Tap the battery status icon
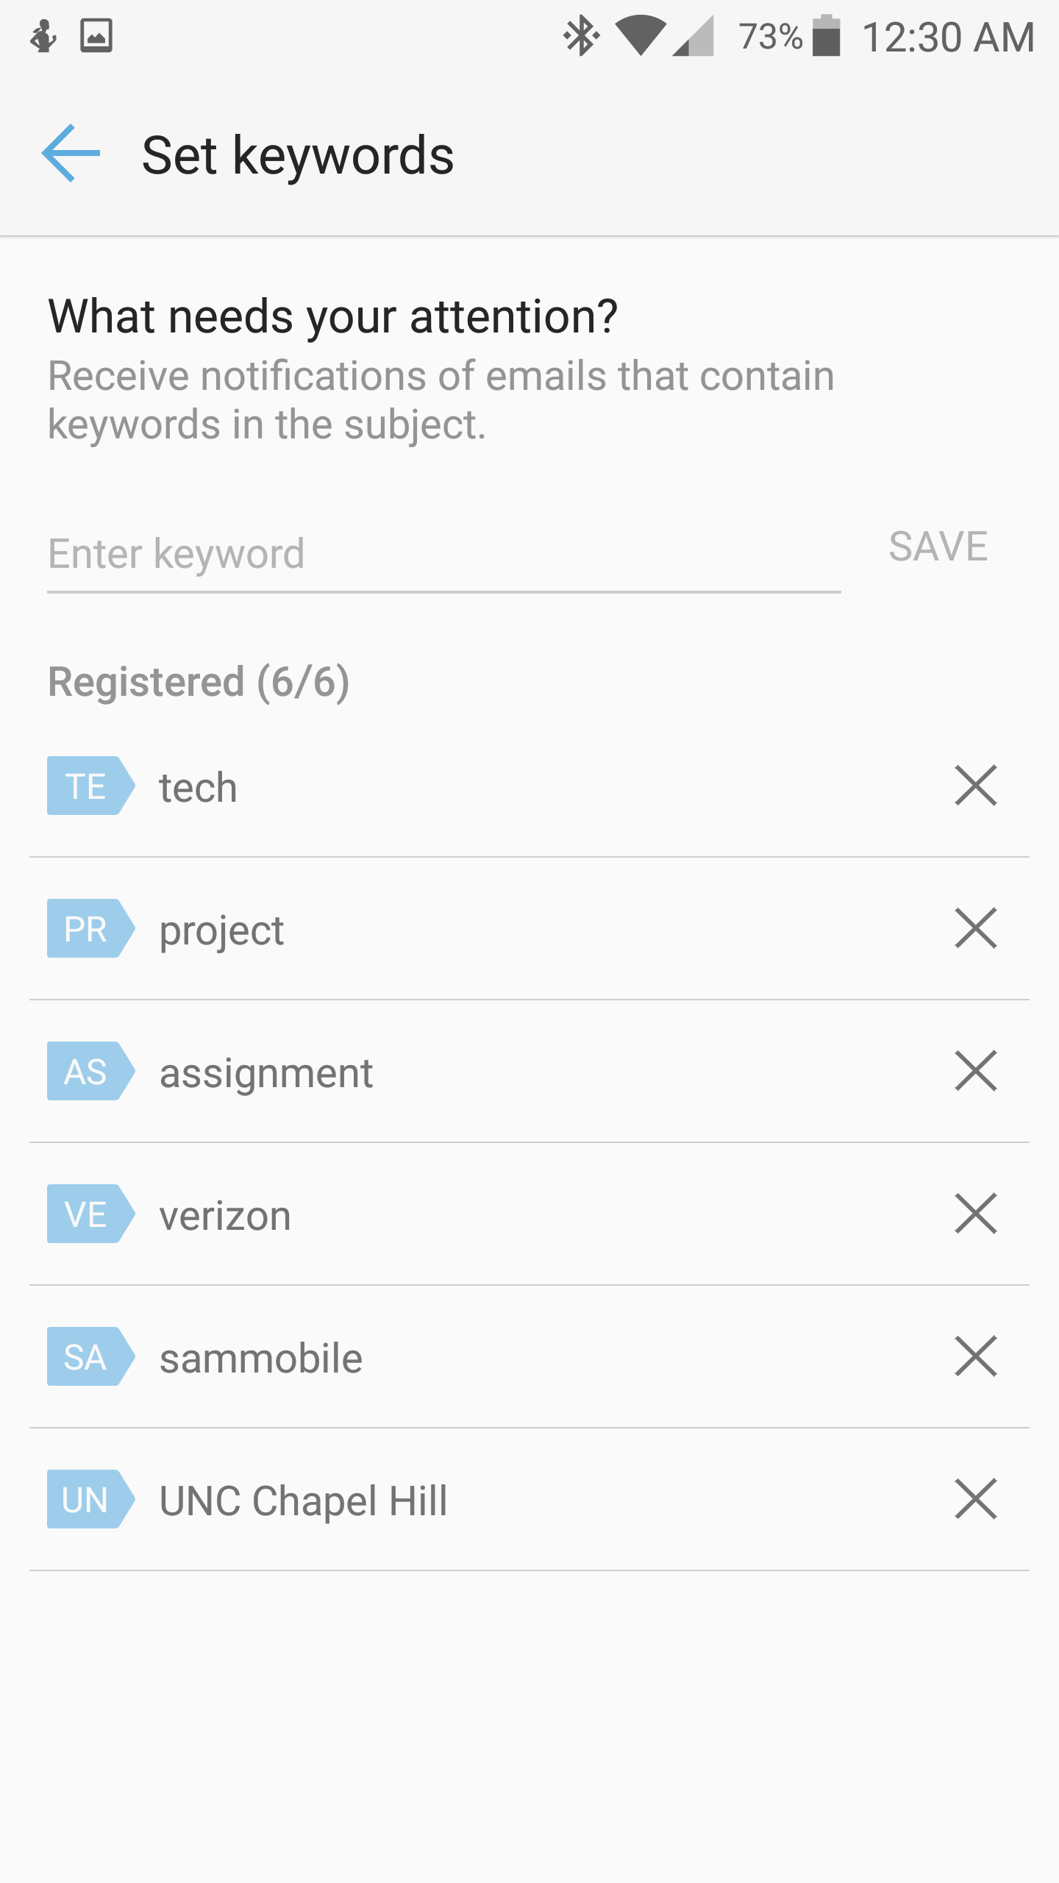Image resolution: width=1059 pixels, height=1883 pixels. [x=826, y=35]
